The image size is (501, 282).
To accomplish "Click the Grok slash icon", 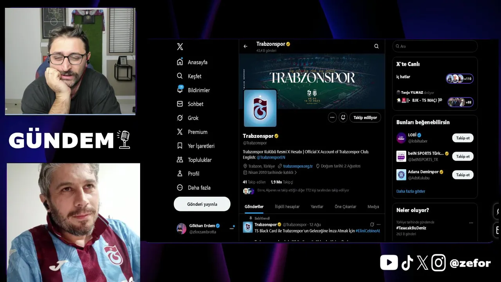I will point(180,118).
